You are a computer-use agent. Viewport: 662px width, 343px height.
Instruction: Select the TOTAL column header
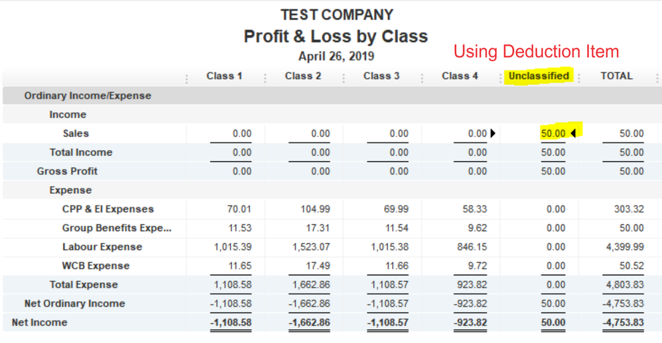(x=616, y=76)
